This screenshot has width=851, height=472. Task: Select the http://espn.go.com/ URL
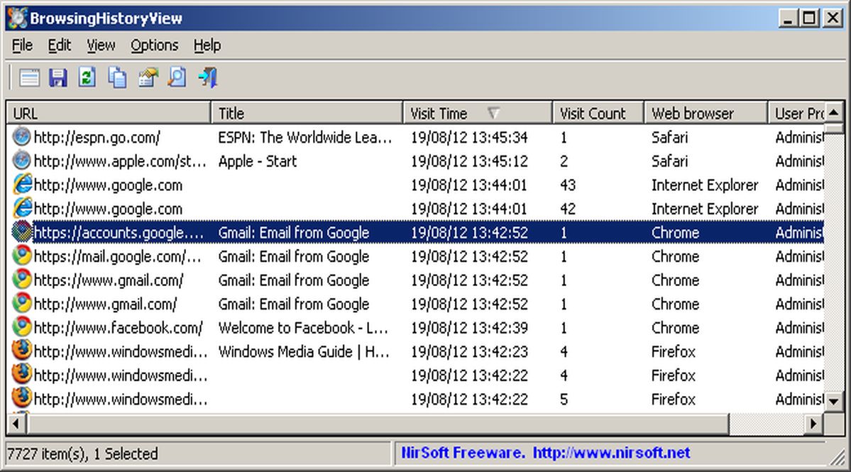tap(97, 137)
